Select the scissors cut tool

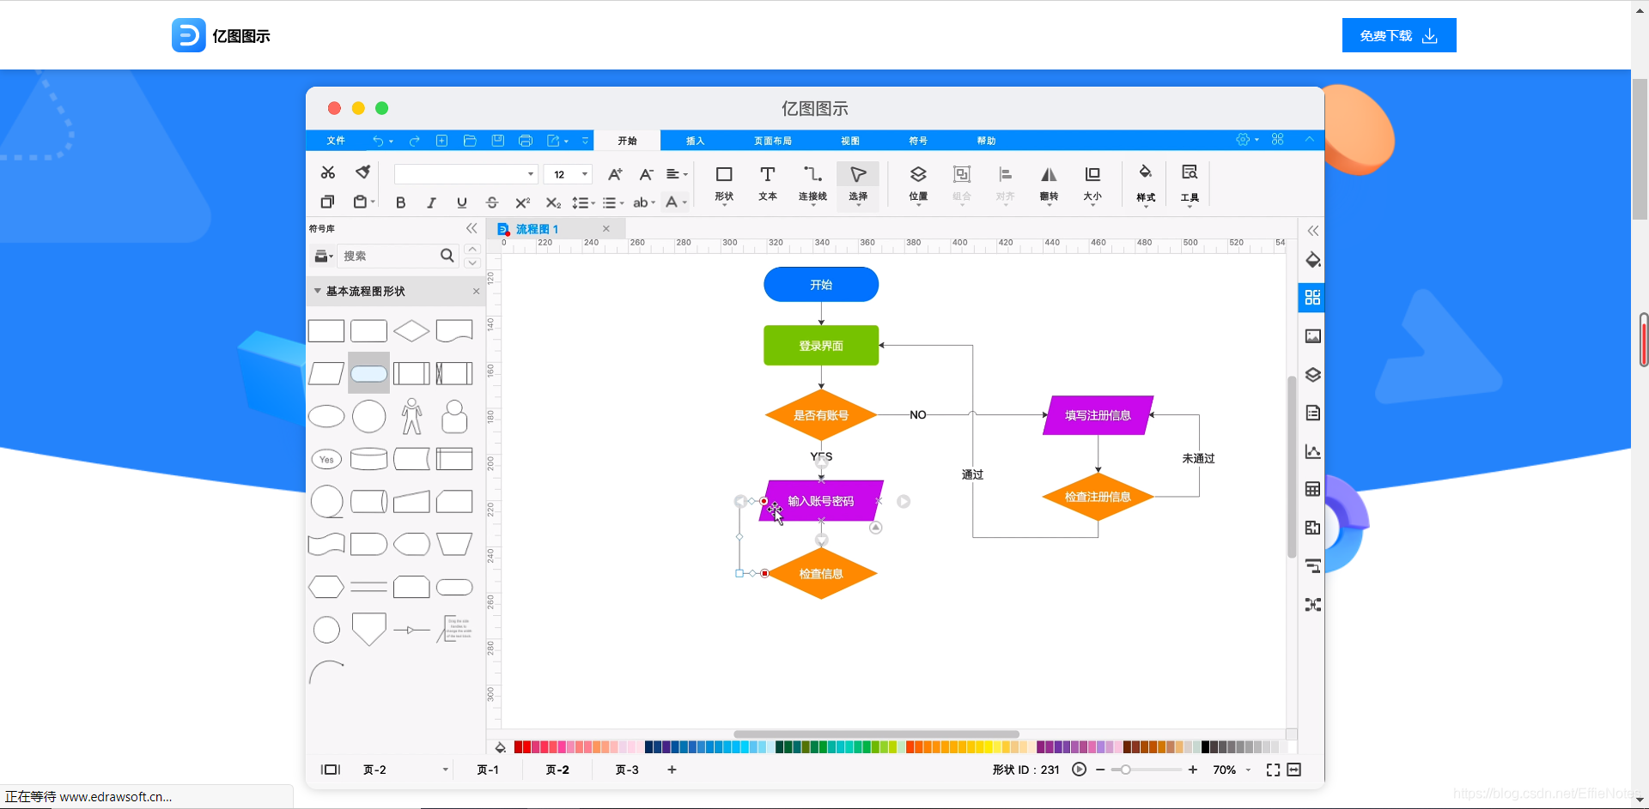[328, 172]
